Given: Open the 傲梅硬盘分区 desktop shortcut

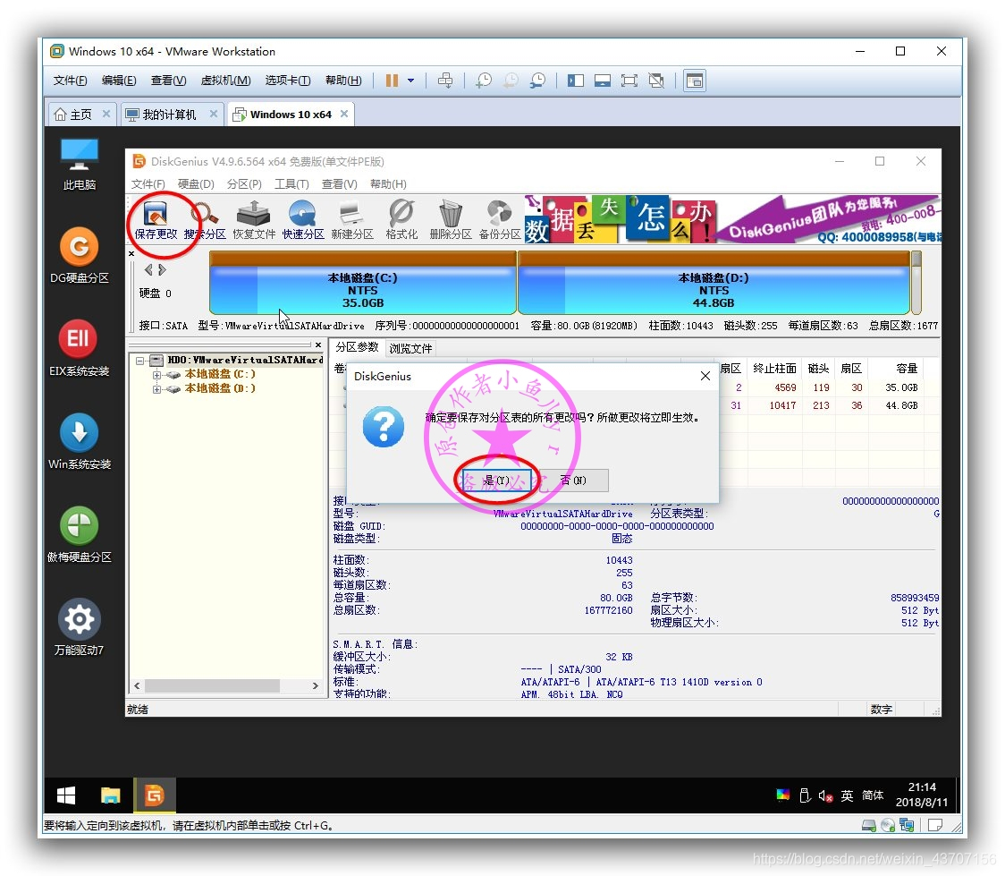Looking at the screenshot, I should (x=80, y=534).
